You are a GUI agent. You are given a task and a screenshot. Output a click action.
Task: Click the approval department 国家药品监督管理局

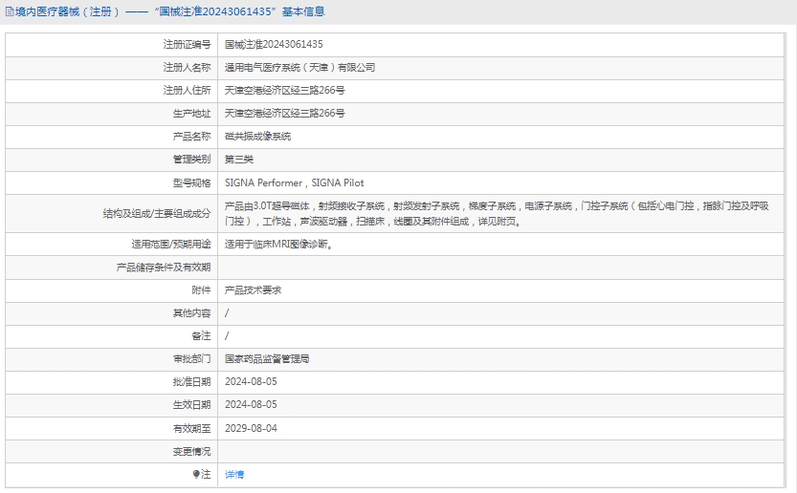click(267, 359)
